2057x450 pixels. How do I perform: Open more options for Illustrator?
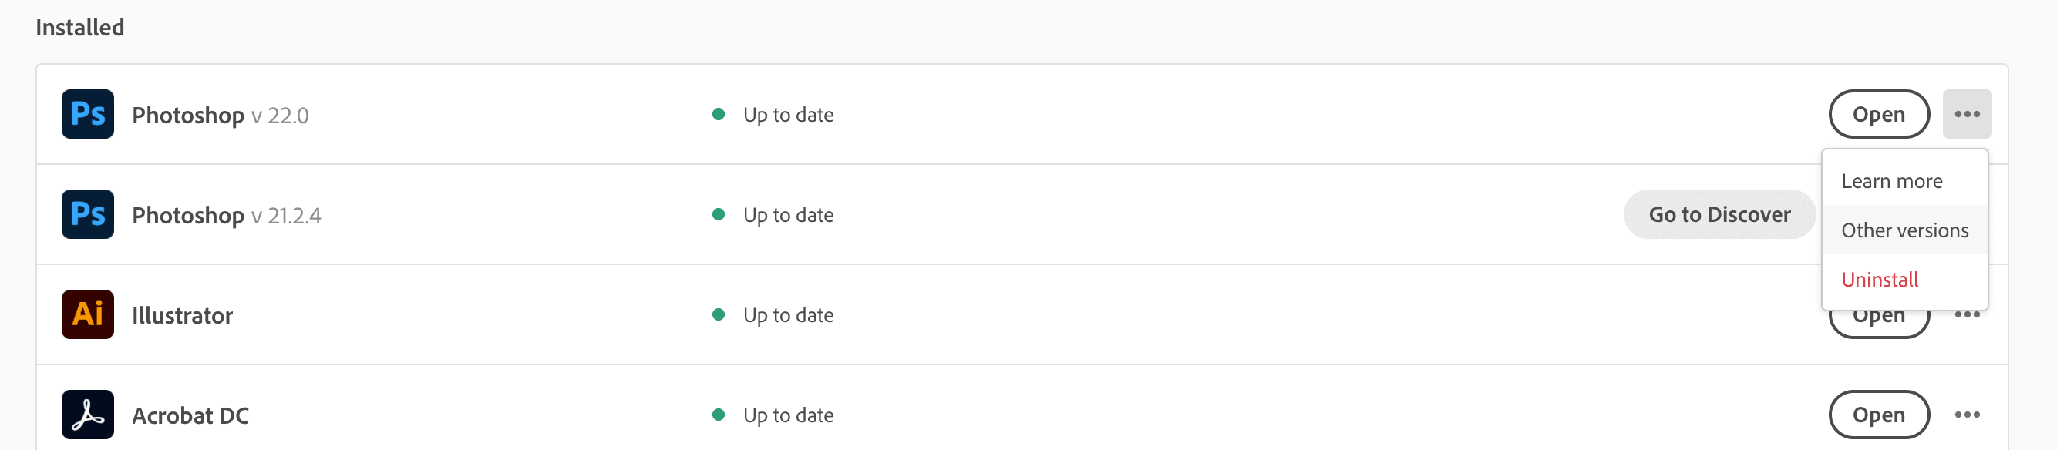tap(1967, 317)
